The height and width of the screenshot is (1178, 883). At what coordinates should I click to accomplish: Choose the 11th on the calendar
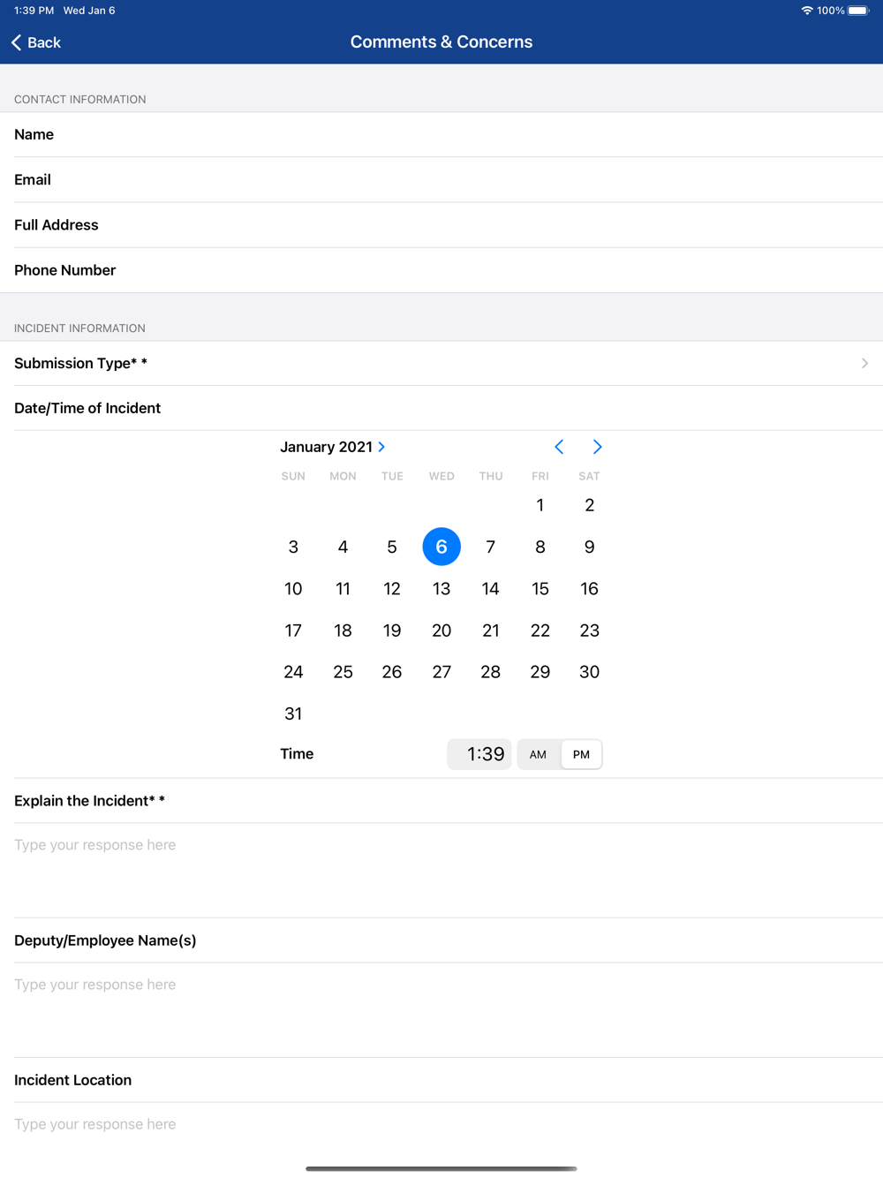343,588
